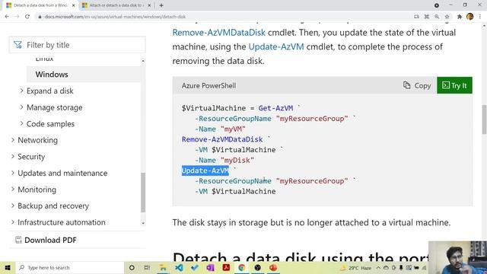Open Visual Studio Code from taskbar
The height and width of the screenshot is (274, 487).
[179, 268]
